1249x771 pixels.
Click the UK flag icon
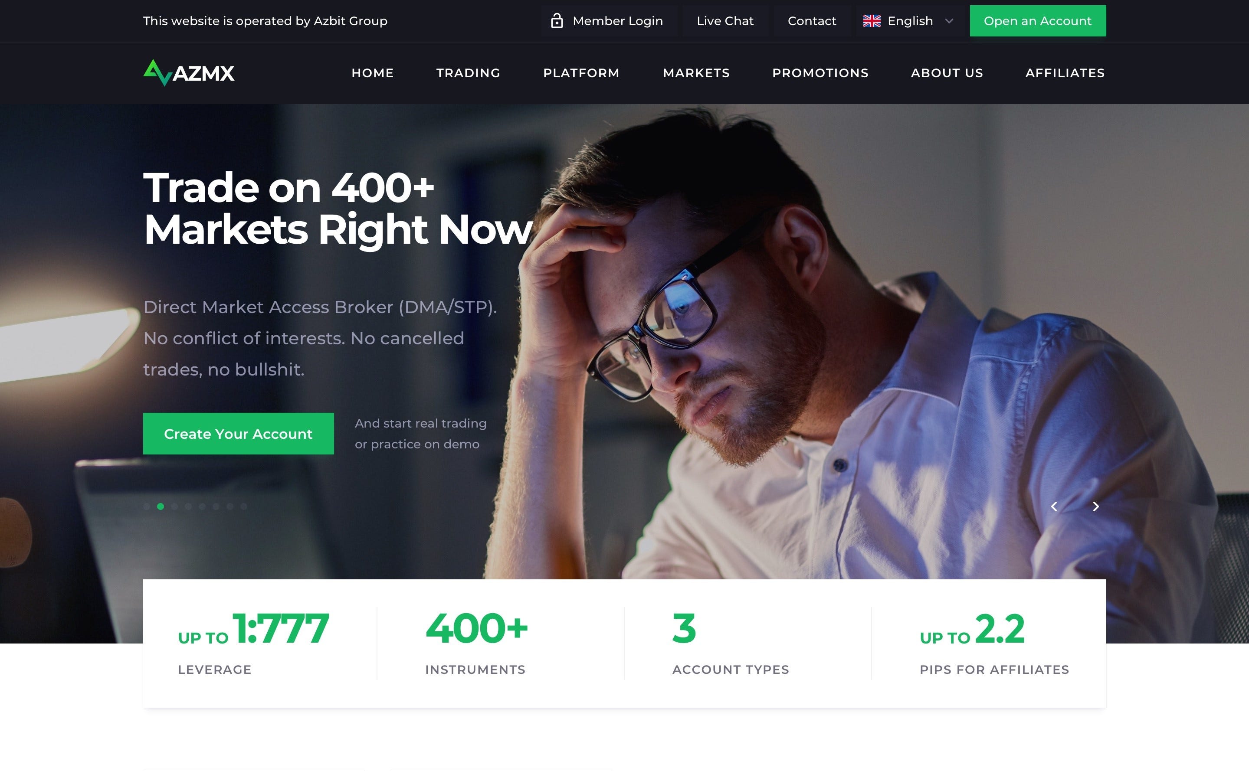point(872,21)
